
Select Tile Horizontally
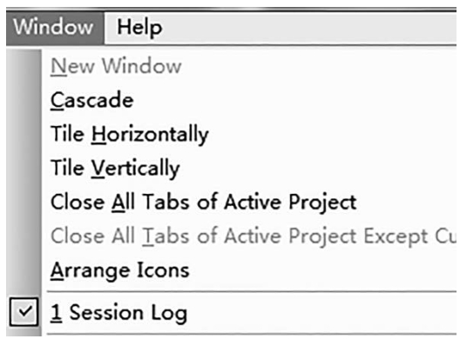click(x=129, y=134)
